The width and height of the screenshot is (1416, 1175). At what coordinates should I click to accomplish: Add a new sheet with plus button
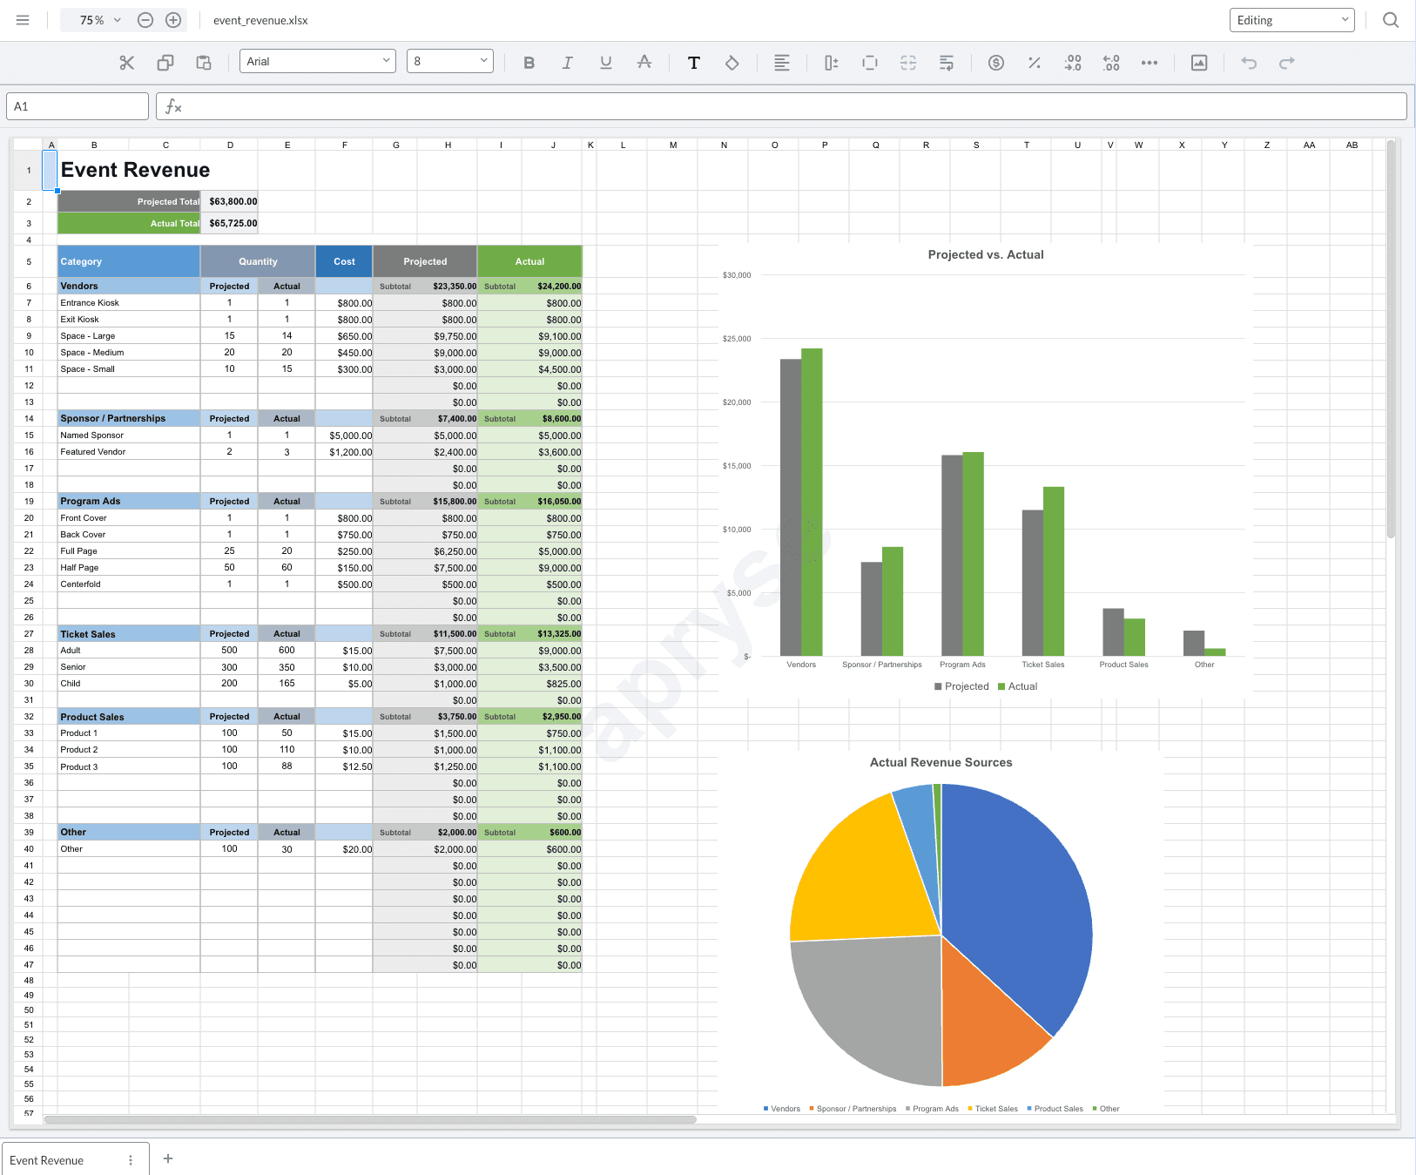(x=168, y=1158)
